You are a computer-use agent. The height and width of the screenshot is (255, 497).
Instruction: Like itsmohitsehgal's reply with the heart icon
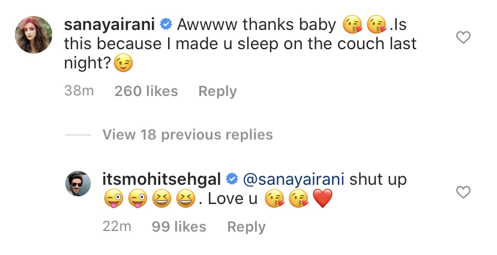point(463,193)
